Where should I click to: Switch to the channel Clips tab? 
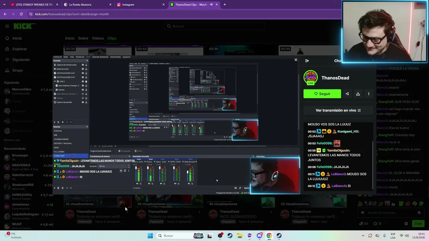pyautogui.click(x=112, y=38)
